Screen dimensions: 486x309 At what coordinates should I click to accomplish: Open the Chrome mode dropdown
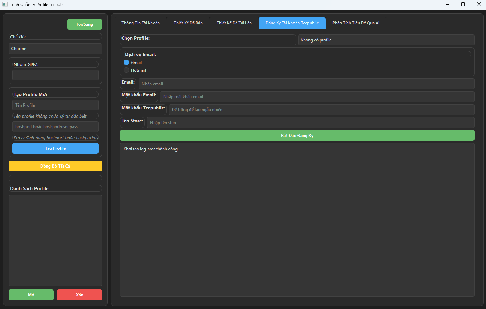[x=55, y=49]
